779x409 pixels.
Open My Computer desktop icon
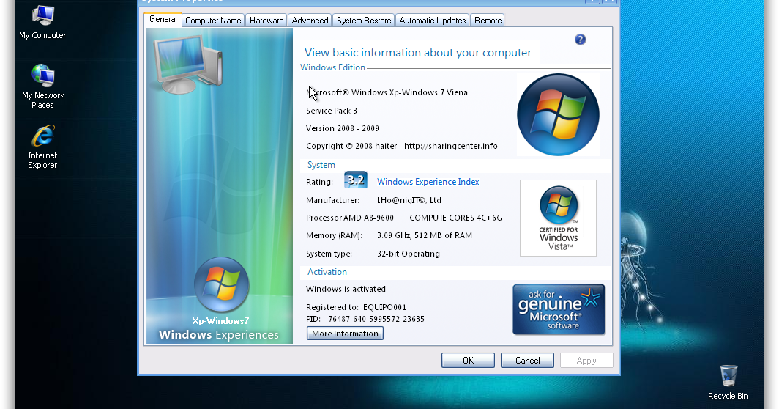[42, 21]
